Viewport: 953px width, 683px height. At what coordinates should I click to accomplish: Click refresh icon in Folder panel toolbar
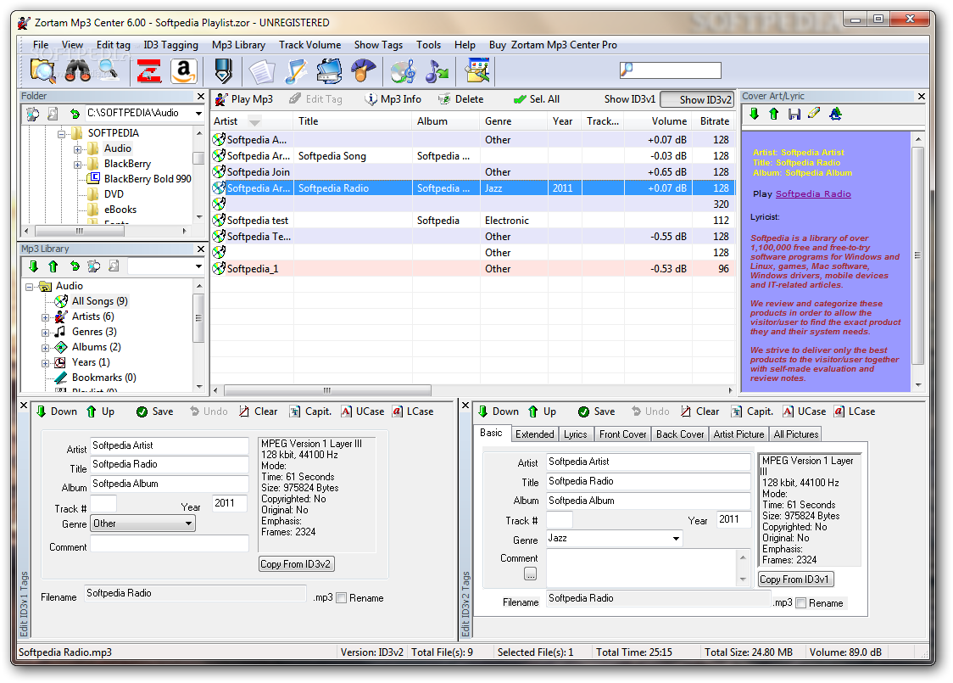[x=74, y=113]
